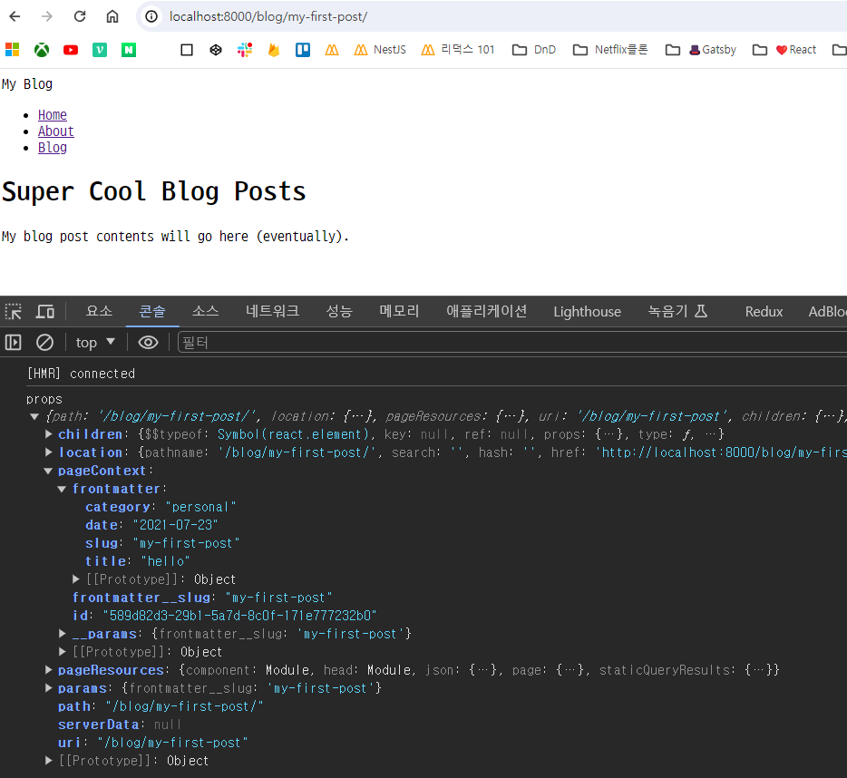Image resolution: width=847 pixels, height=778 pixels.
Task: Open the Netflix클론 bookmarks folder
Action: click(x=610, y=50)
